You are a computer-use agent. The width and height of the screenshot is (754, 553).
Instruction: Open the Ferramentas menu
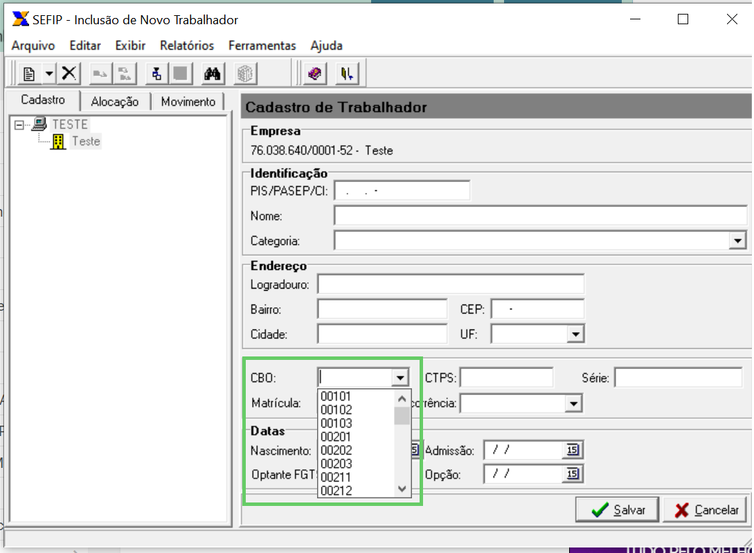tap(262, 46)
